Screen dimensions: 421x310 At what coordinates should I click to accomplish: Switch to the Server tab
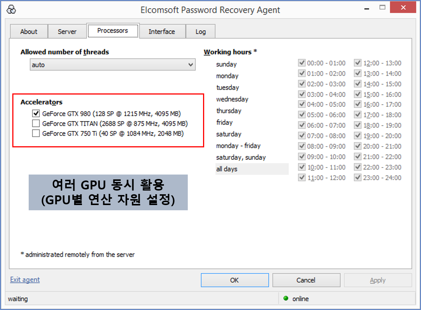point(67,32)
